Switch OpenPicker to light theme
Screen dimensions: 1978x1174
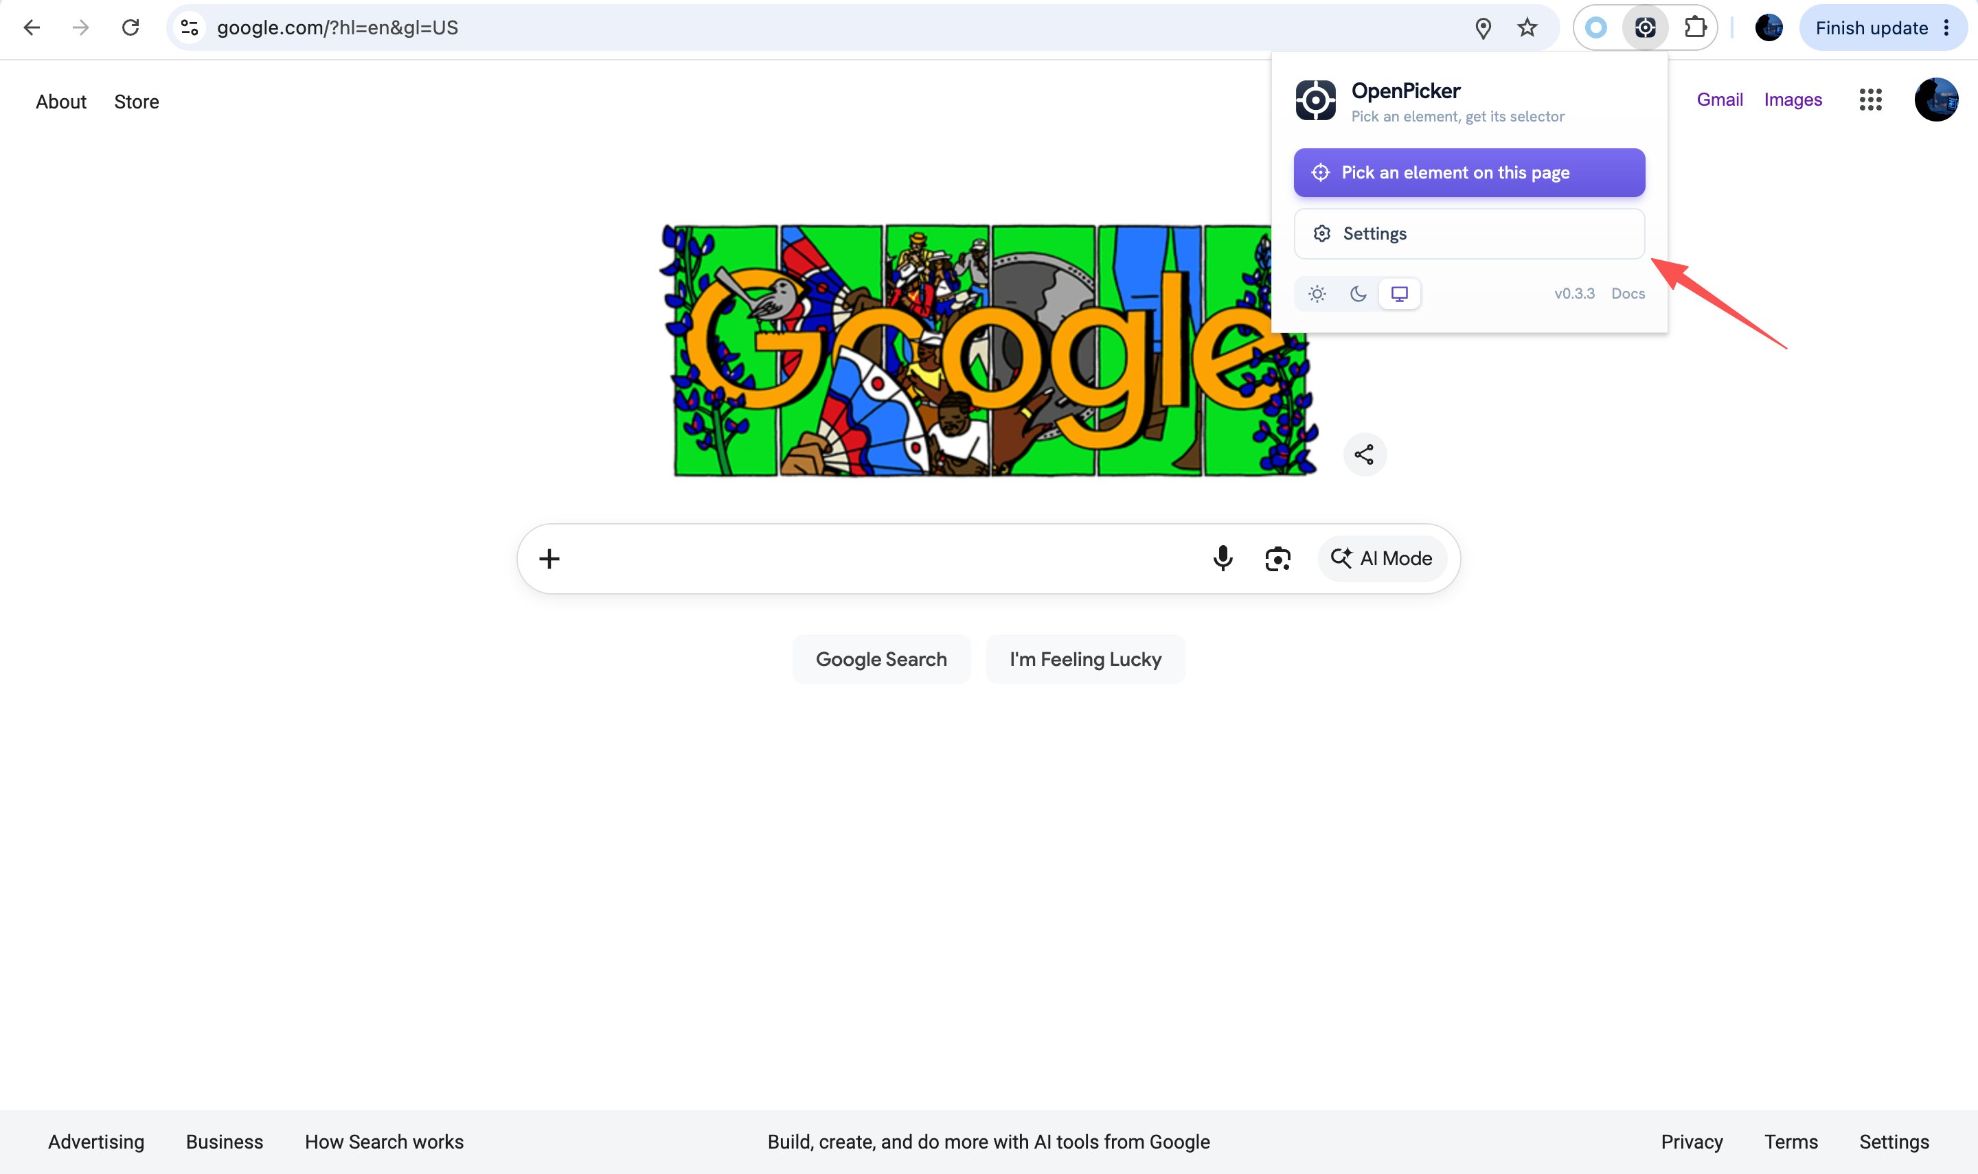[x=1317, y=294]
